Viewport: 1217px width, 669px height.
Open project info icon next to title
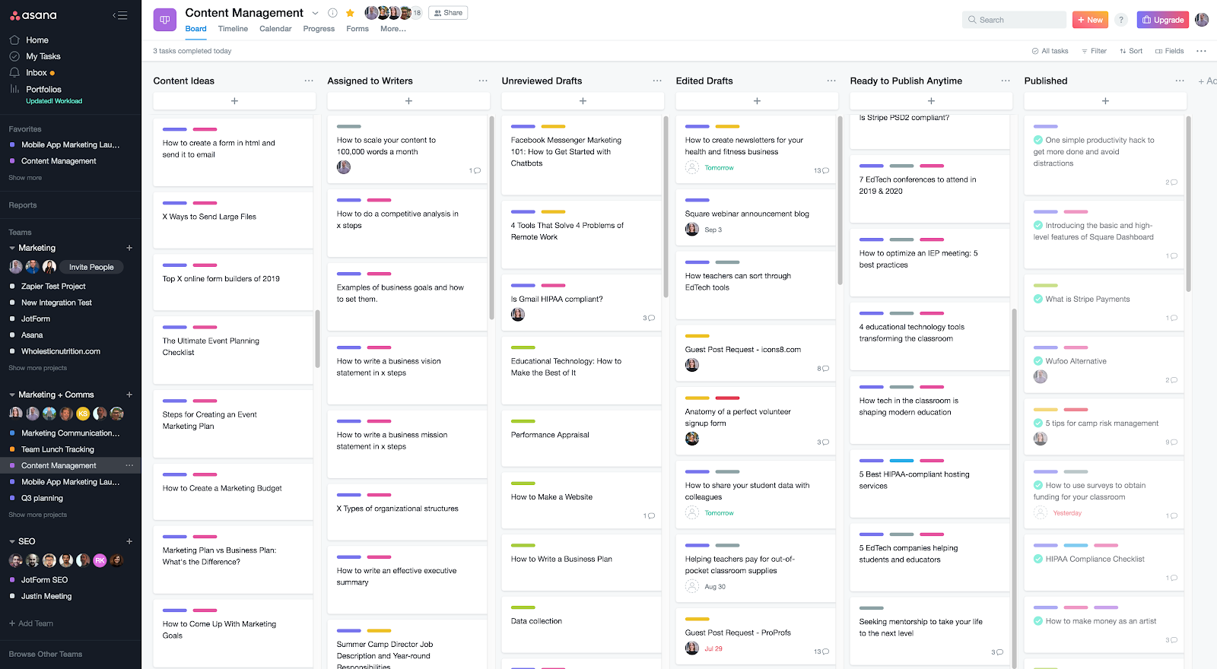pyautogui.click(x=332, y=13)
